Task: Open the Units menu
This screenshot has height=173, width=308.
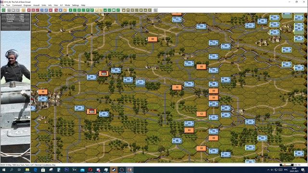Action: pos(44,5)
